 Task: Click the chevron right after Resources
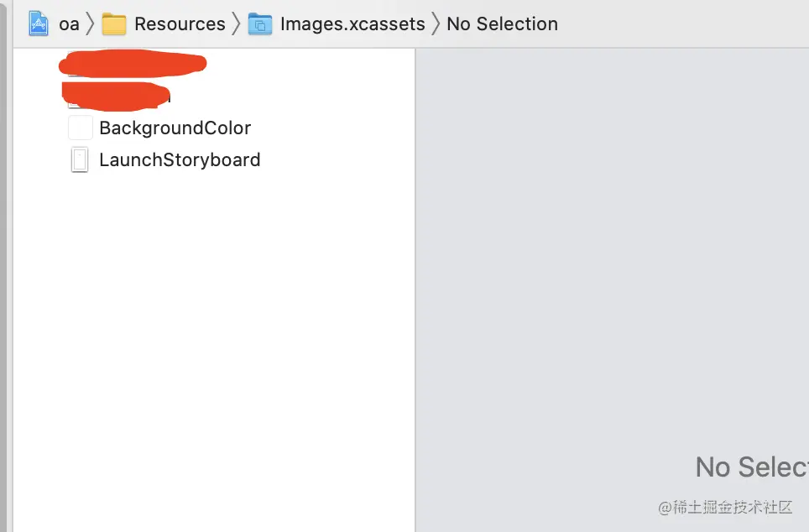(237, 23)
